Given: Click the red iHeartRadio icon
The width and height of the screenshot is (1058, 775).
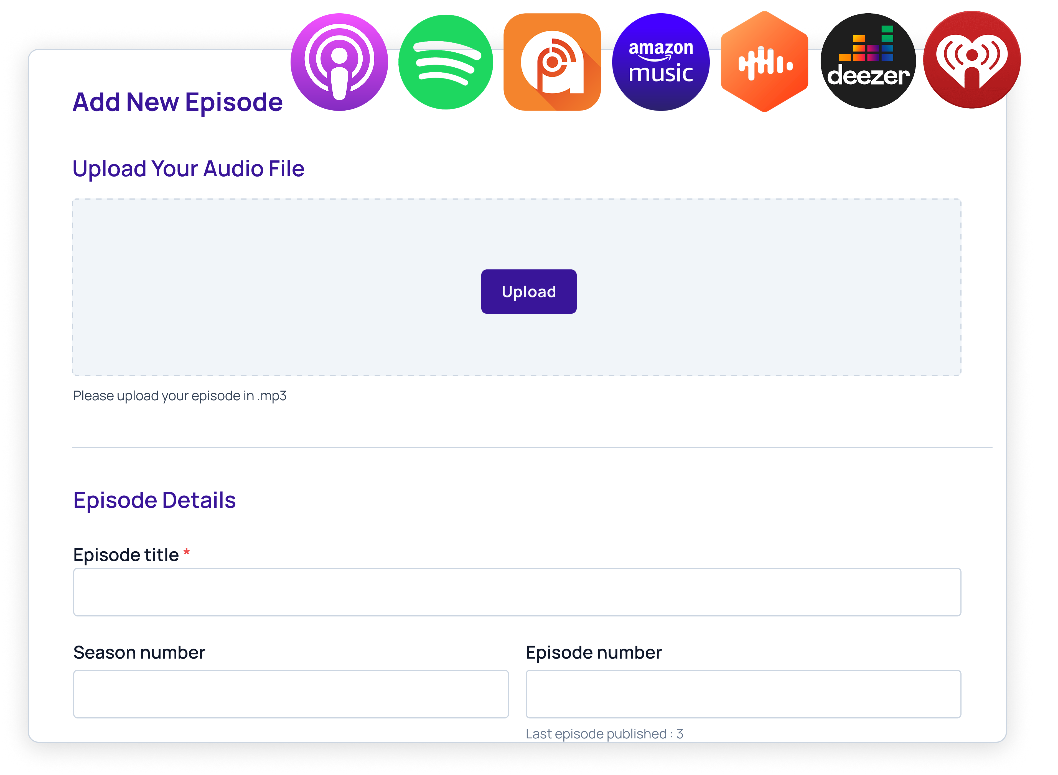Looking at the screenshot, I should click(x=971, y=60).
